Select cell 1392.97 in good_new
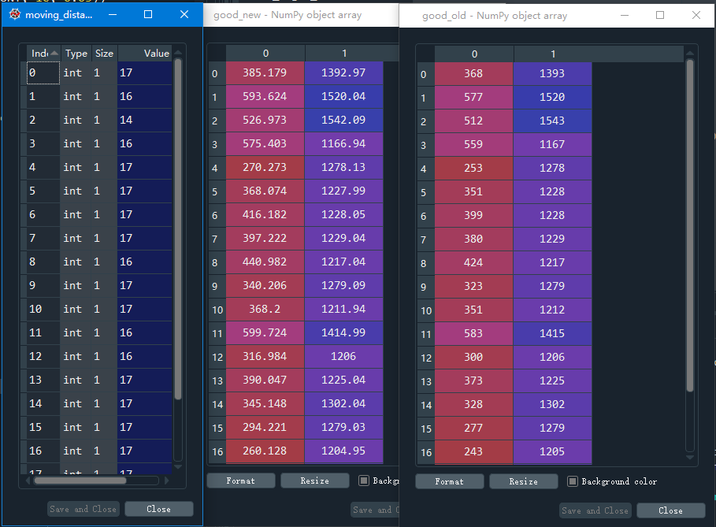This screenshot has height=527, width=716. click(343, 72)
